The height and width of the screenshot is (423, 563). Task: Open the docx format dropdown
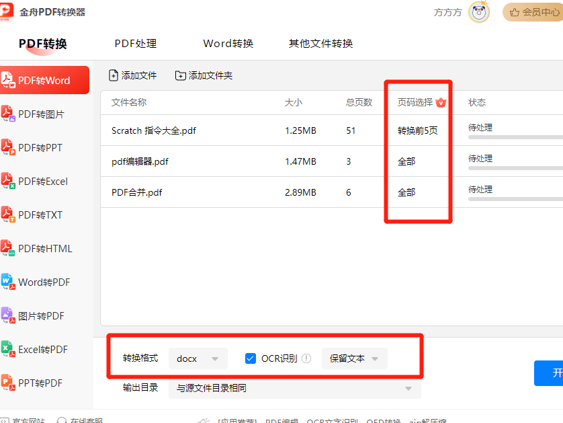(x=198, y=358)
